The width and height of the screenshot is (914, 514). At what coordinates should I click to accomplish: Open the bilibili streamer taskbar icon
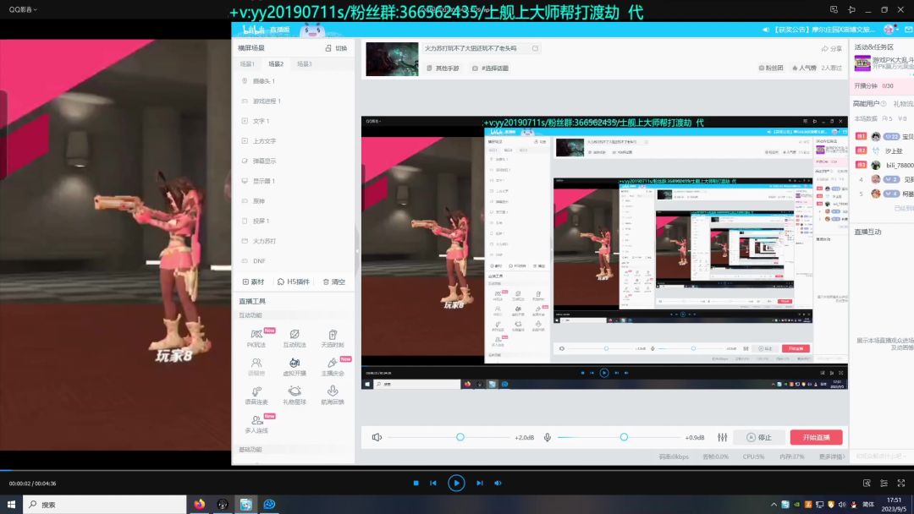[x=246, y=504]
